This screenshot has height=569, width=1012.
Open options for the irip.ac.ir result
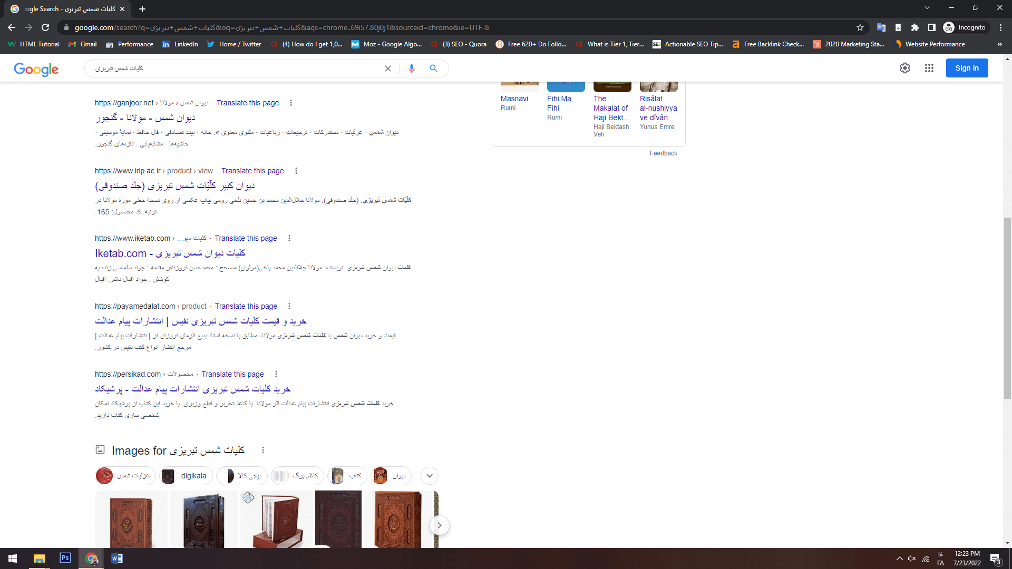[x=296, y=171]
